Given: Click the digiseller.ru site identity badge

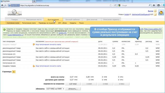Looking at the screenshot, I should 14,5.
